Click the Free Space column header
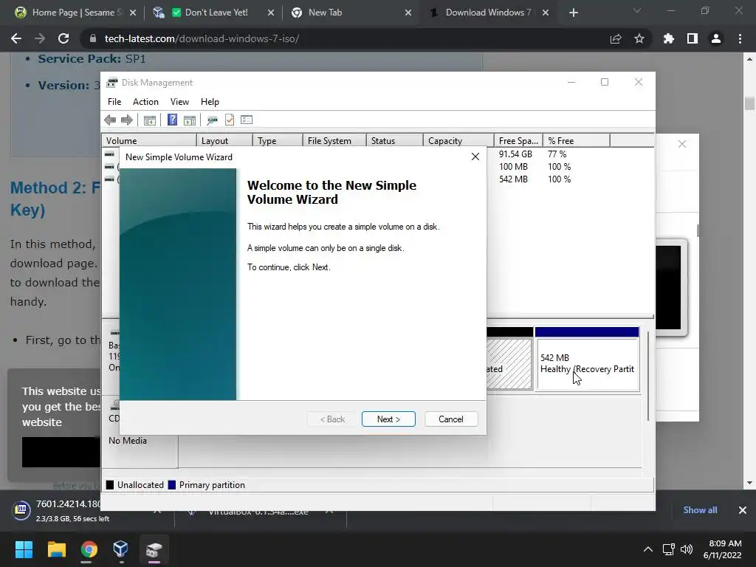 519,141
